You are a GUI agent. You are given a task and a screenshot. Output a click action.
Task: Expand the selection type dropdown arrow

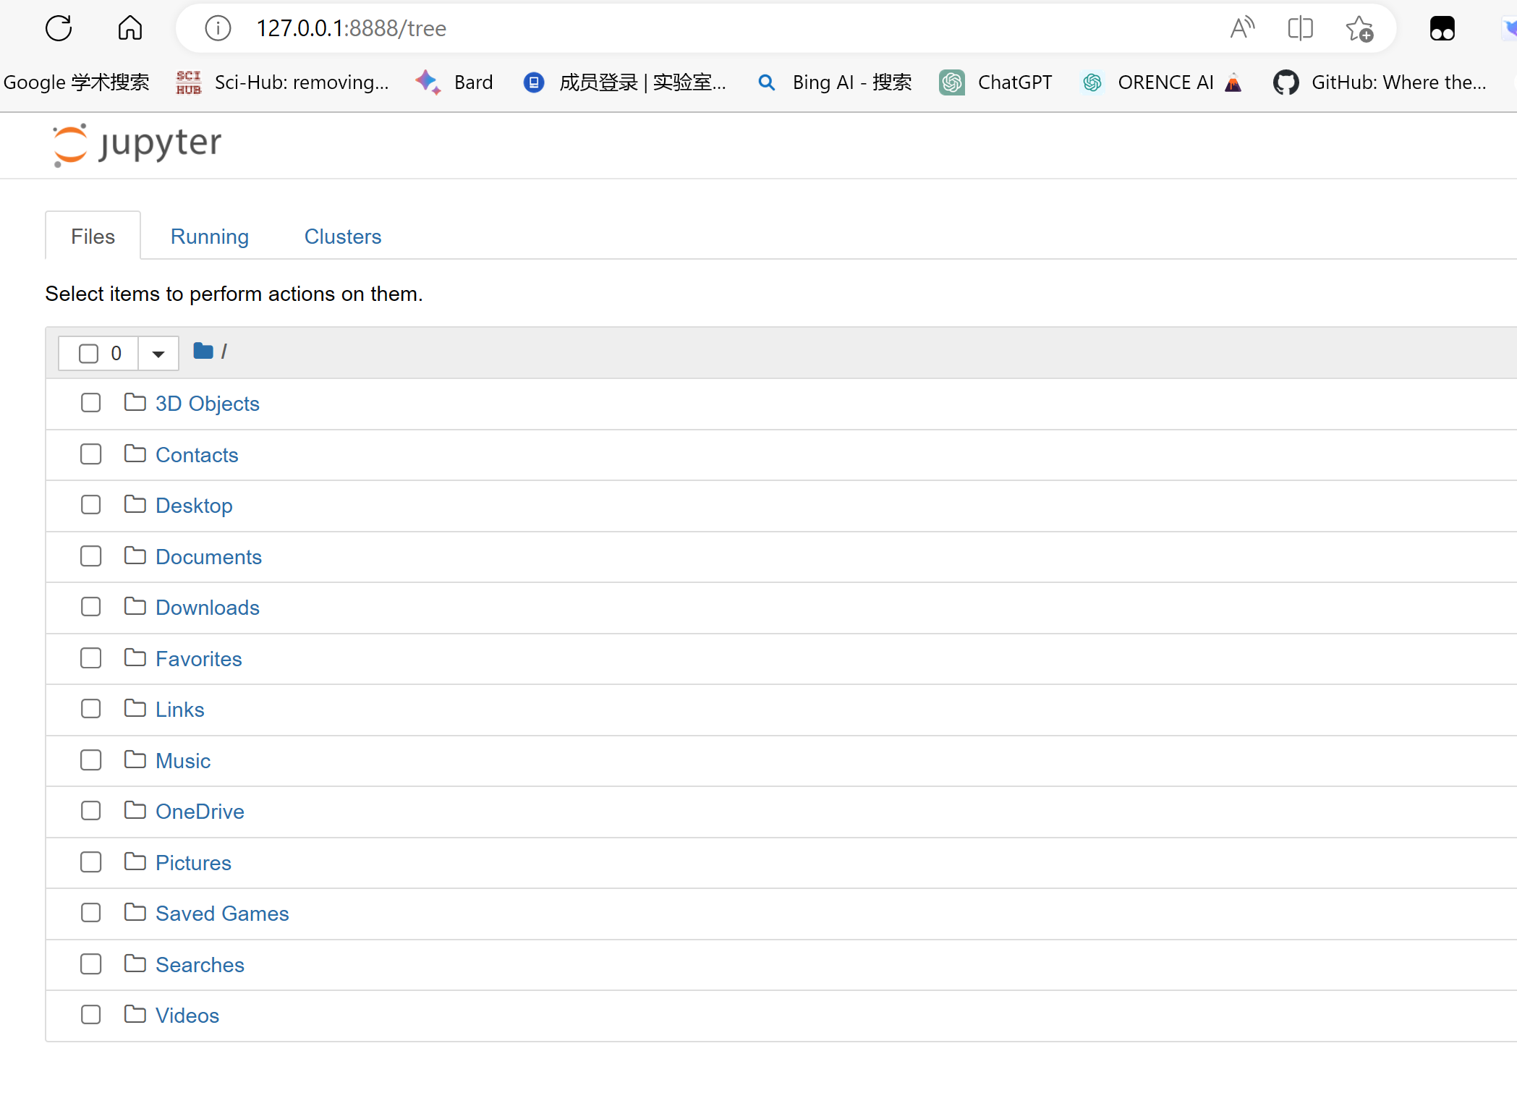click(x=158, y=354)
